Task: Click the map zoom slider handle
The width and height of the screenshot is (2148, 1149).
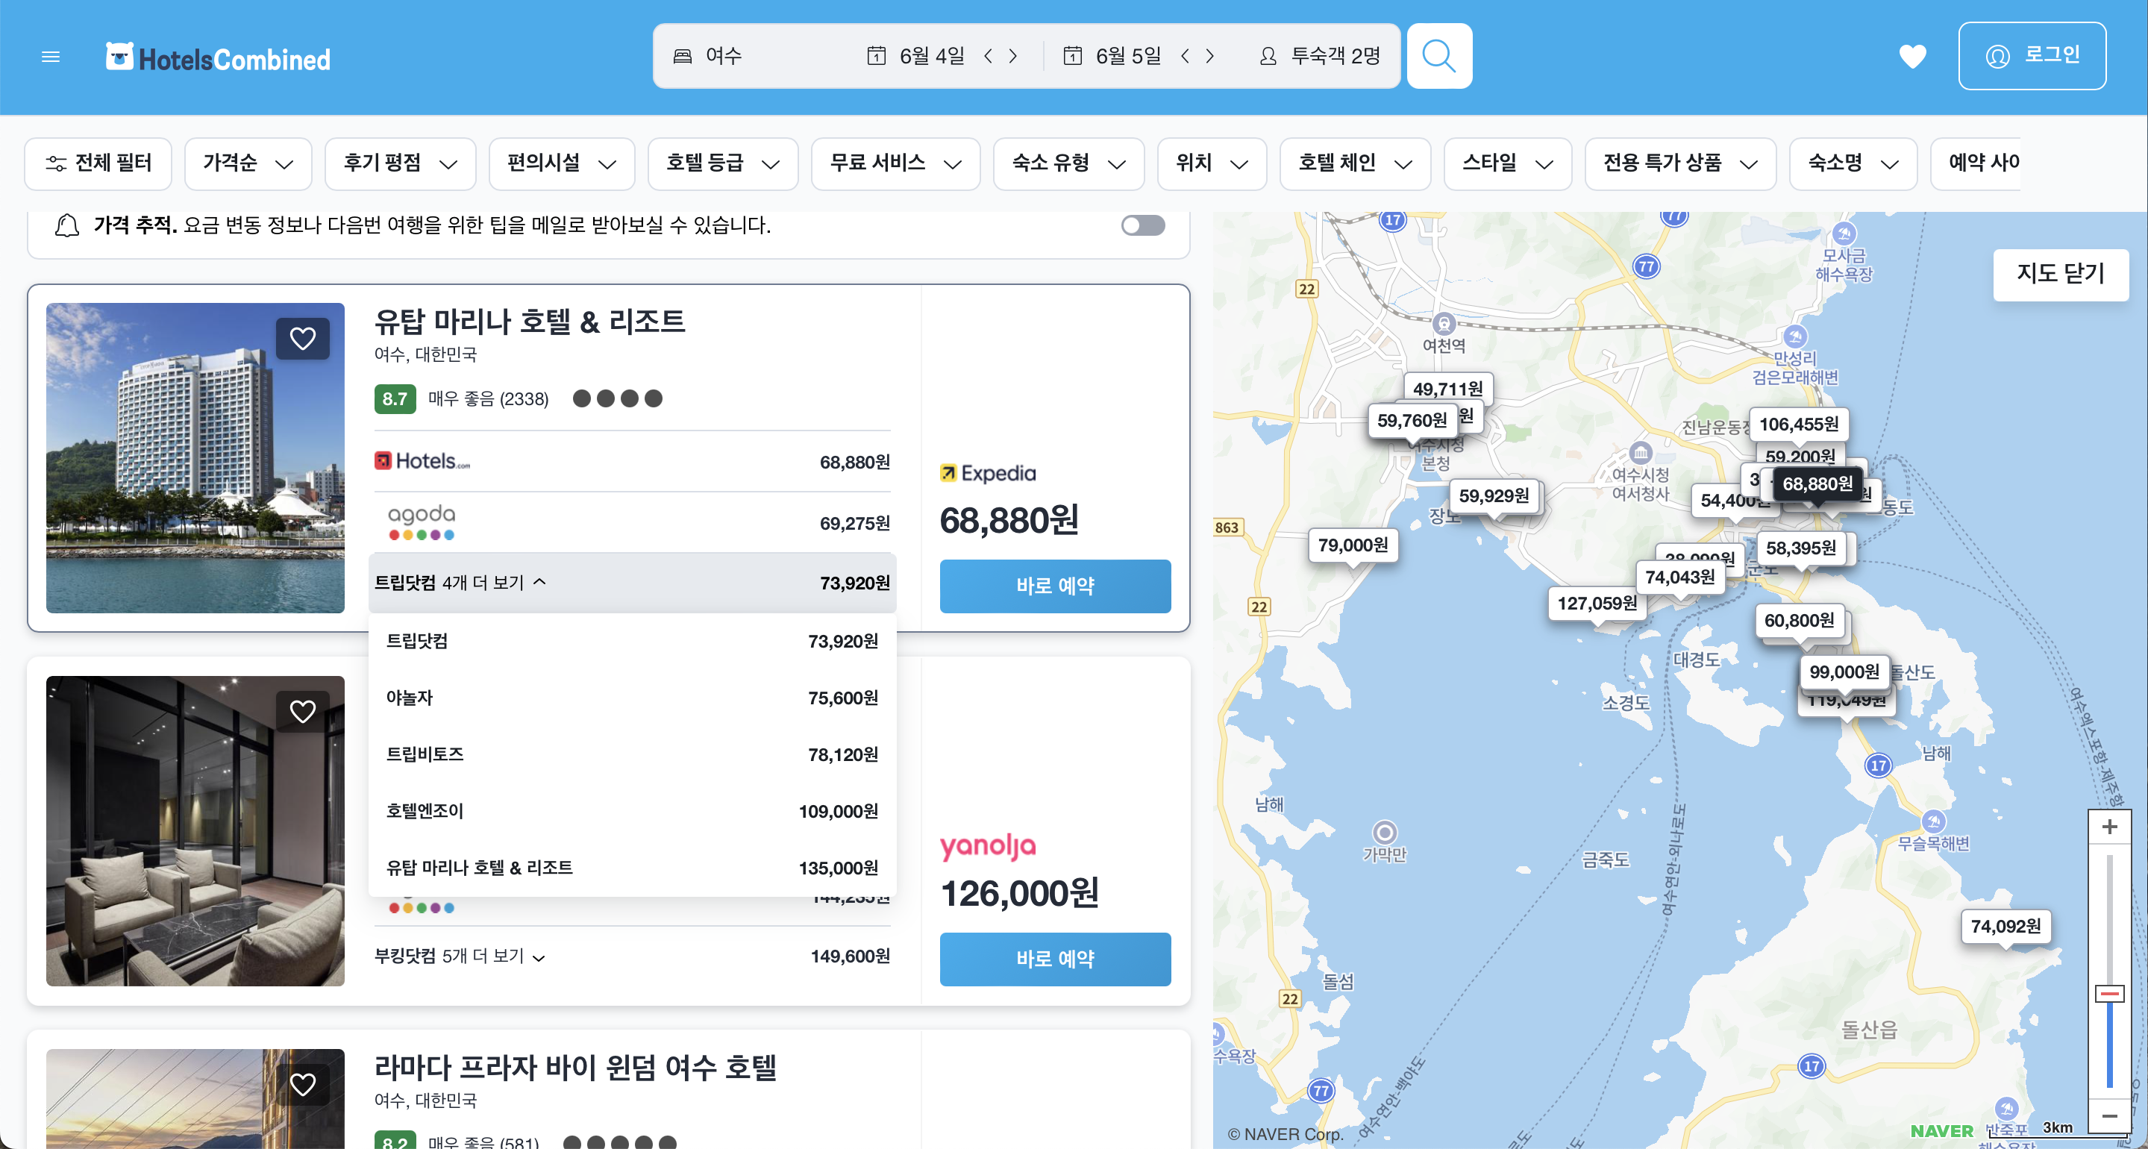Action: click(x=2108, y=994)
